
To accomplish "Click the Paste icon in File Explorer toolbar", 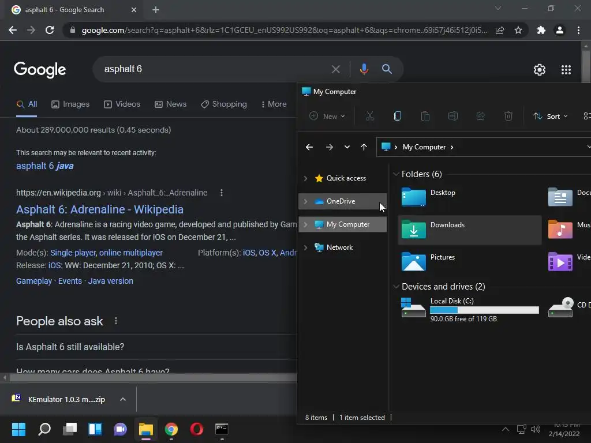I will click(425, 116).
